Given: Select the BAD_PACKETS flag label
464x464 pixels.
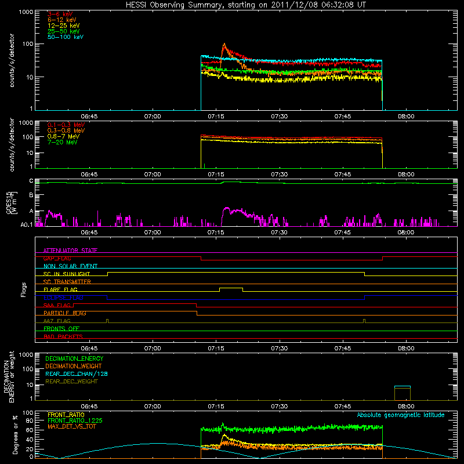Looking at the screenshot, I should 63,336.
